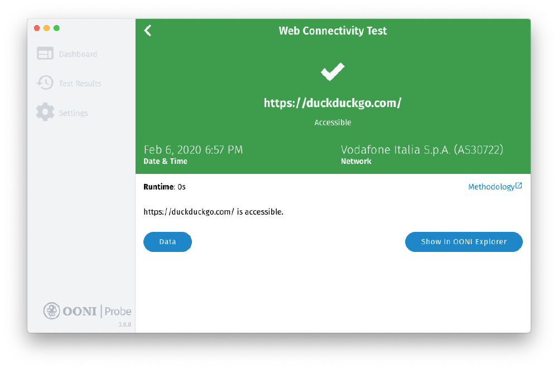558x369 pixels.
Task: Select the Dashboard browser-window icon
Action: pyautogui.click(x=45, y=53)
